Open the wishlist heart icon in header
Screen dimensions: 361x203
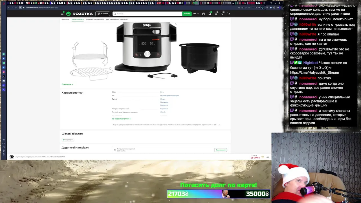coord(222,14)
